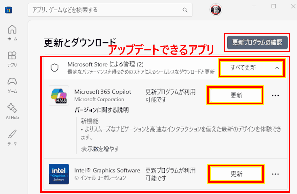
Task: Click the search box for apps and games
Action: click(x=110, y=10)
